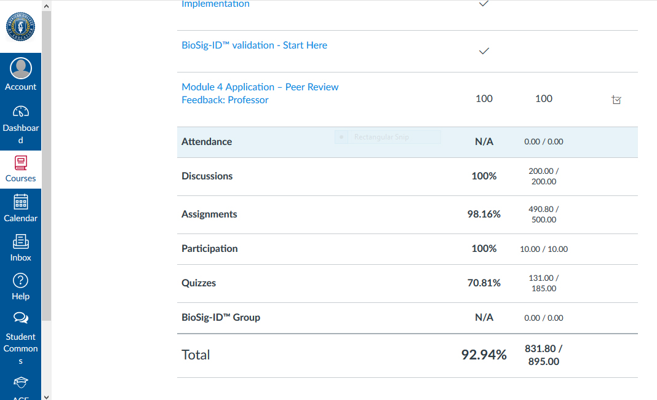Click the sidebar vertical scrollbar thumb

coord(46,166)
